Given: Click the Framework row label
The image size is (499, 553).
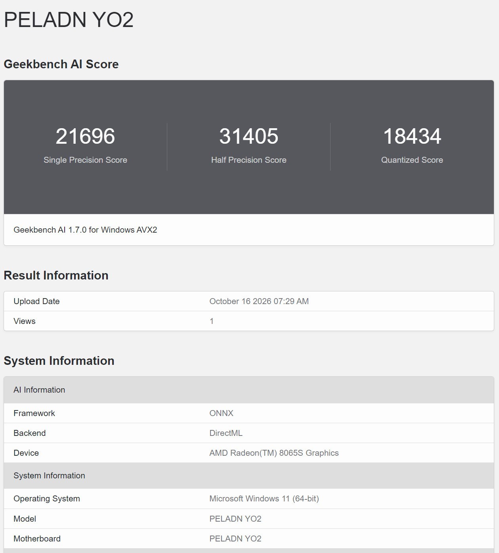Looking at the screenshot, I should (34, 413).
